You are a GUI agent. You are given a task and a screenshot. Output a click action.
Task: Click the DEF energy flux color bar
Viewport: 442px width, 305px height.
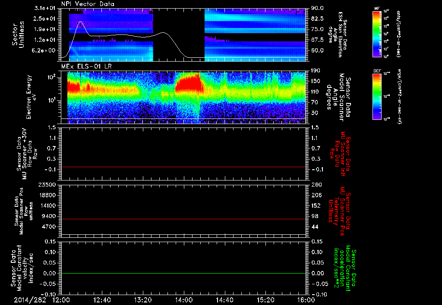pyautogui.click(x=377, y=96)
